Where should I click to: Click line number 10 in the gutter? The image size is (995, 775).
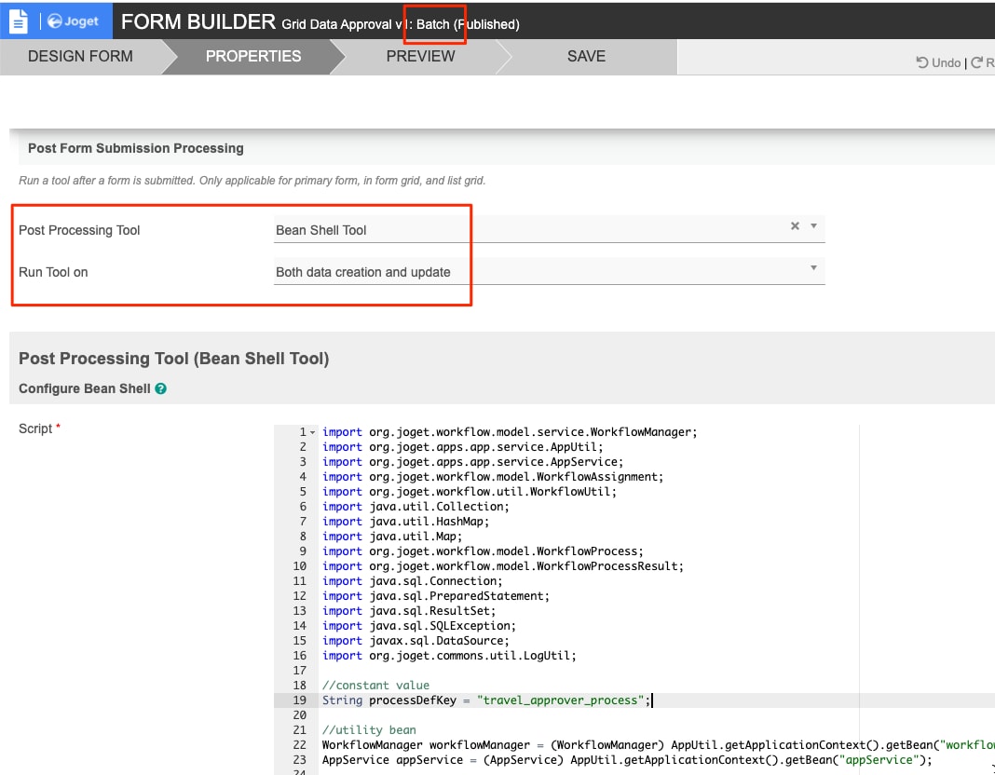[x=299, y=566]
